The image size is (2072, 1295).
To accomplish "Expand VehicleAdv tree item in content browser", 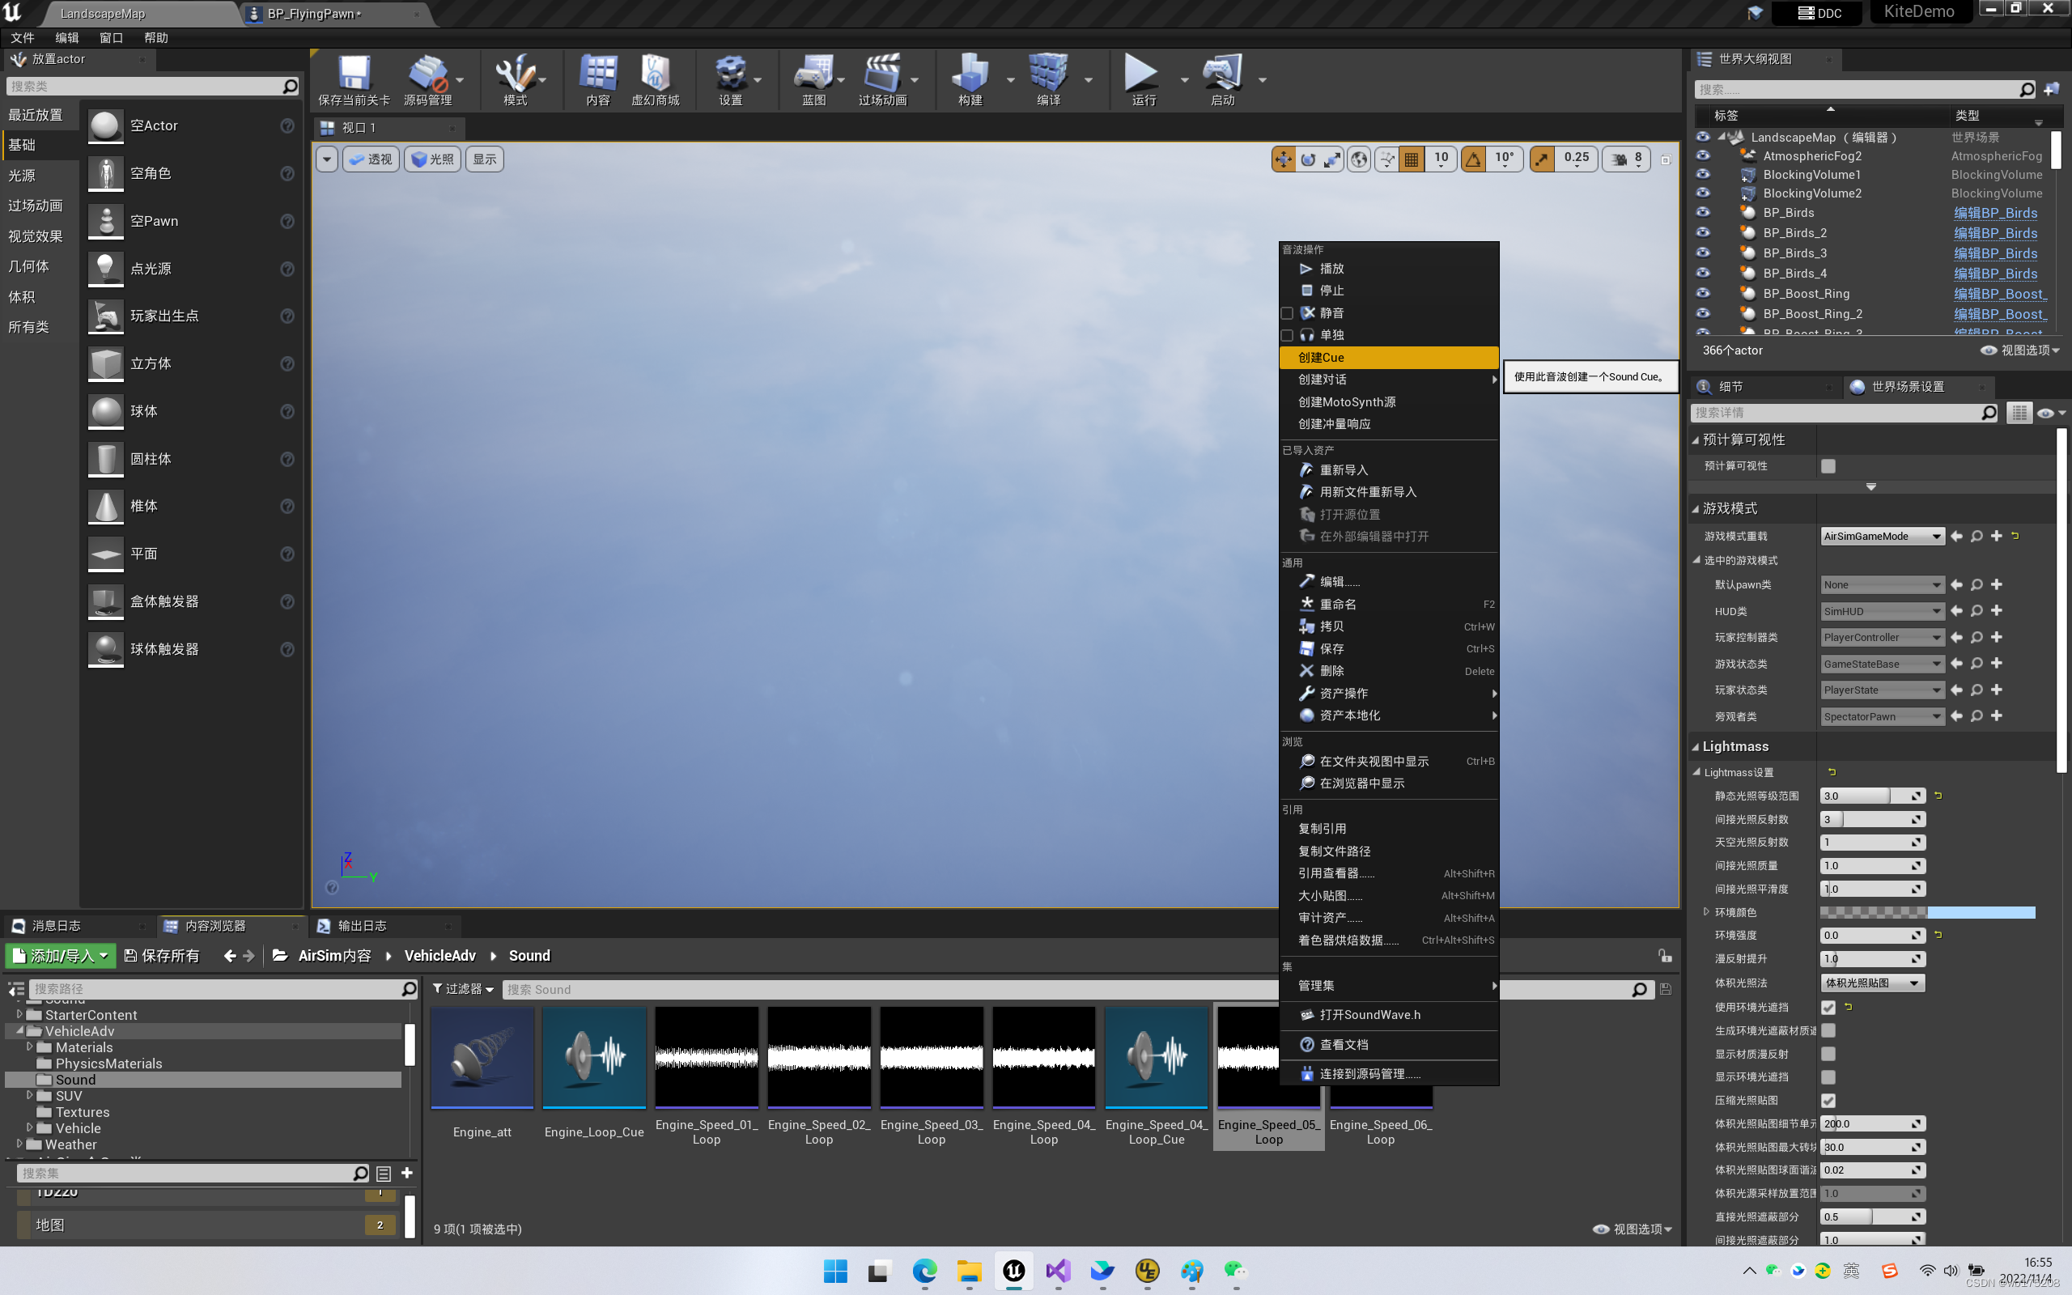I will tap(19, 1030).
